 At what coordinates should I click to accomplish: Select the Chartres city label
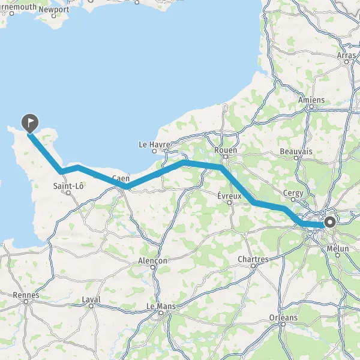pos(253,259)
